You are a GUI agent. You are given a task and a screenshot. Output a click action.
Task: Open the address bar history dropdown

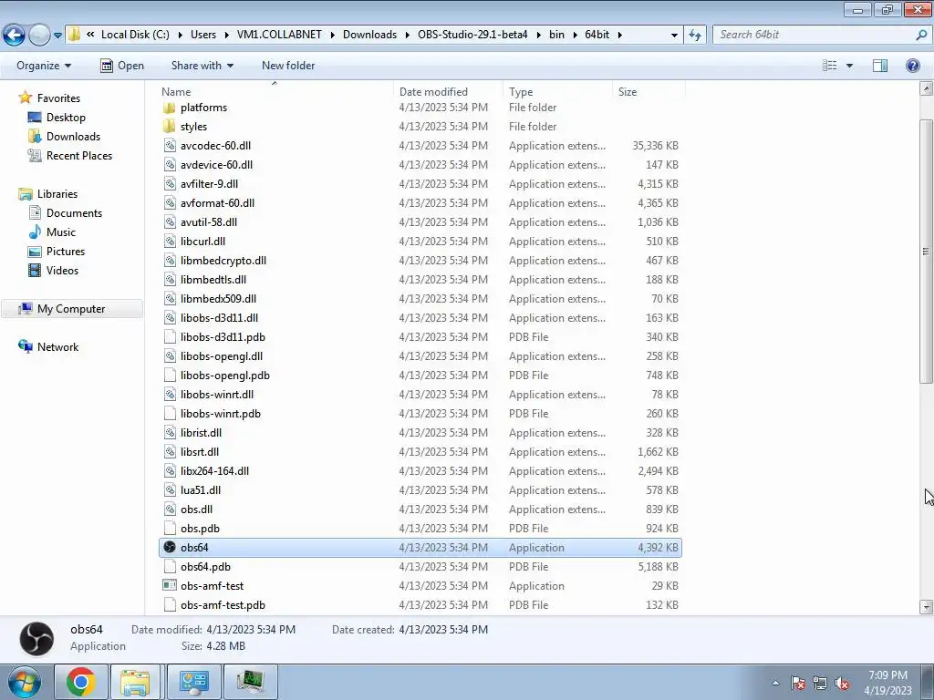coord(674,35)
